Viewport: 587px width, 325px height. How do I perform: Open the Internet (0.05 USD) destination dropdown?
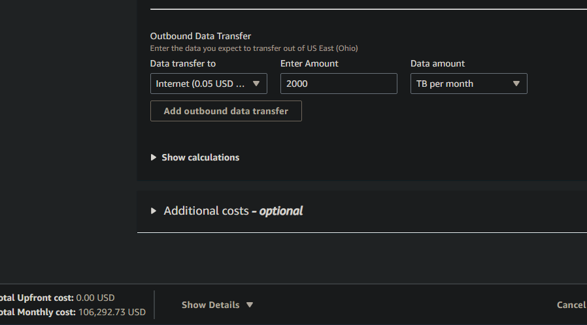pos(209,84)
